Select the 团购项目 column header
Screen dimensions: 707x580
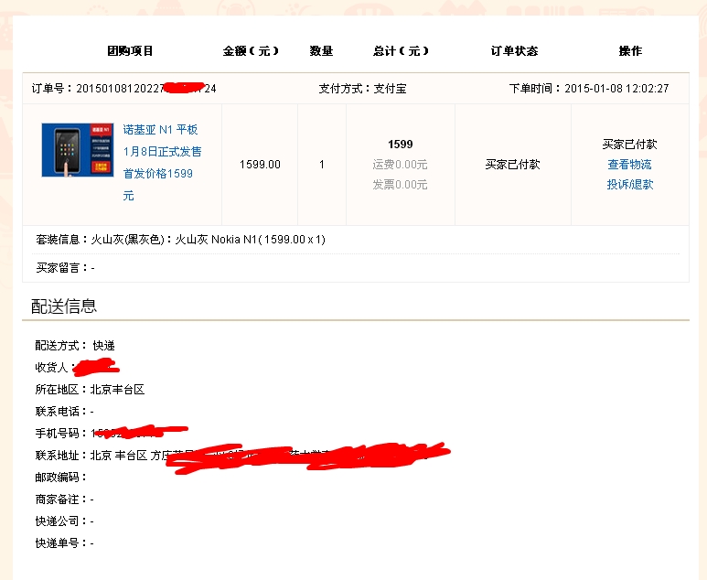point(130,51)
